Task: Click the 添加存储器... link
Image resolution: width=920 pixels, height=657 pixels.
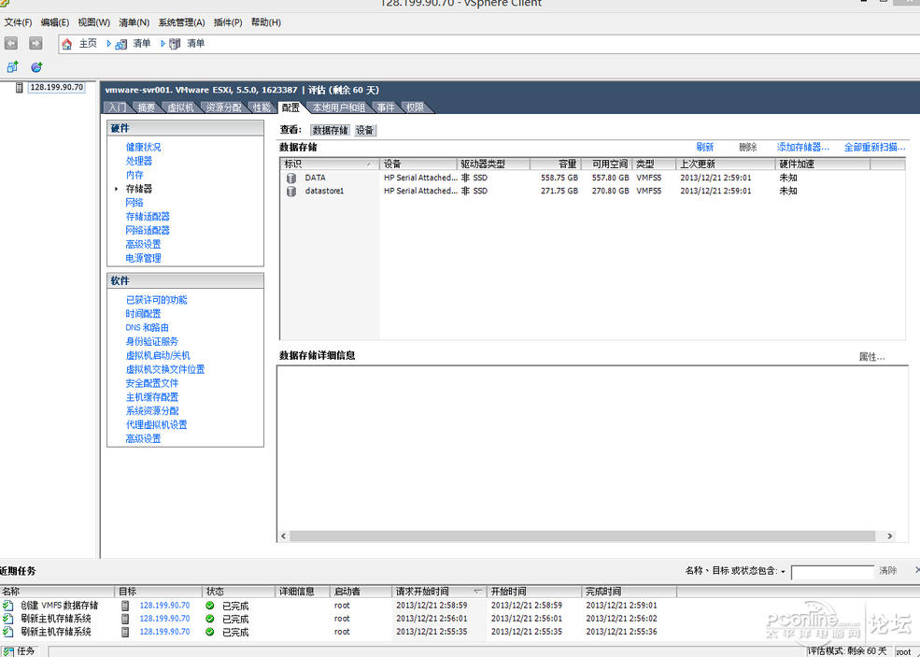Action: 802,148
